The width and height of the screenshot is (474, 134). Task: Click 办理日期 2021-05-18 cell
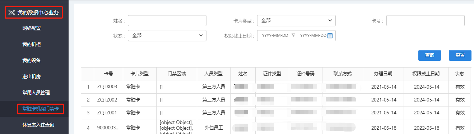(x=383, y=128)
